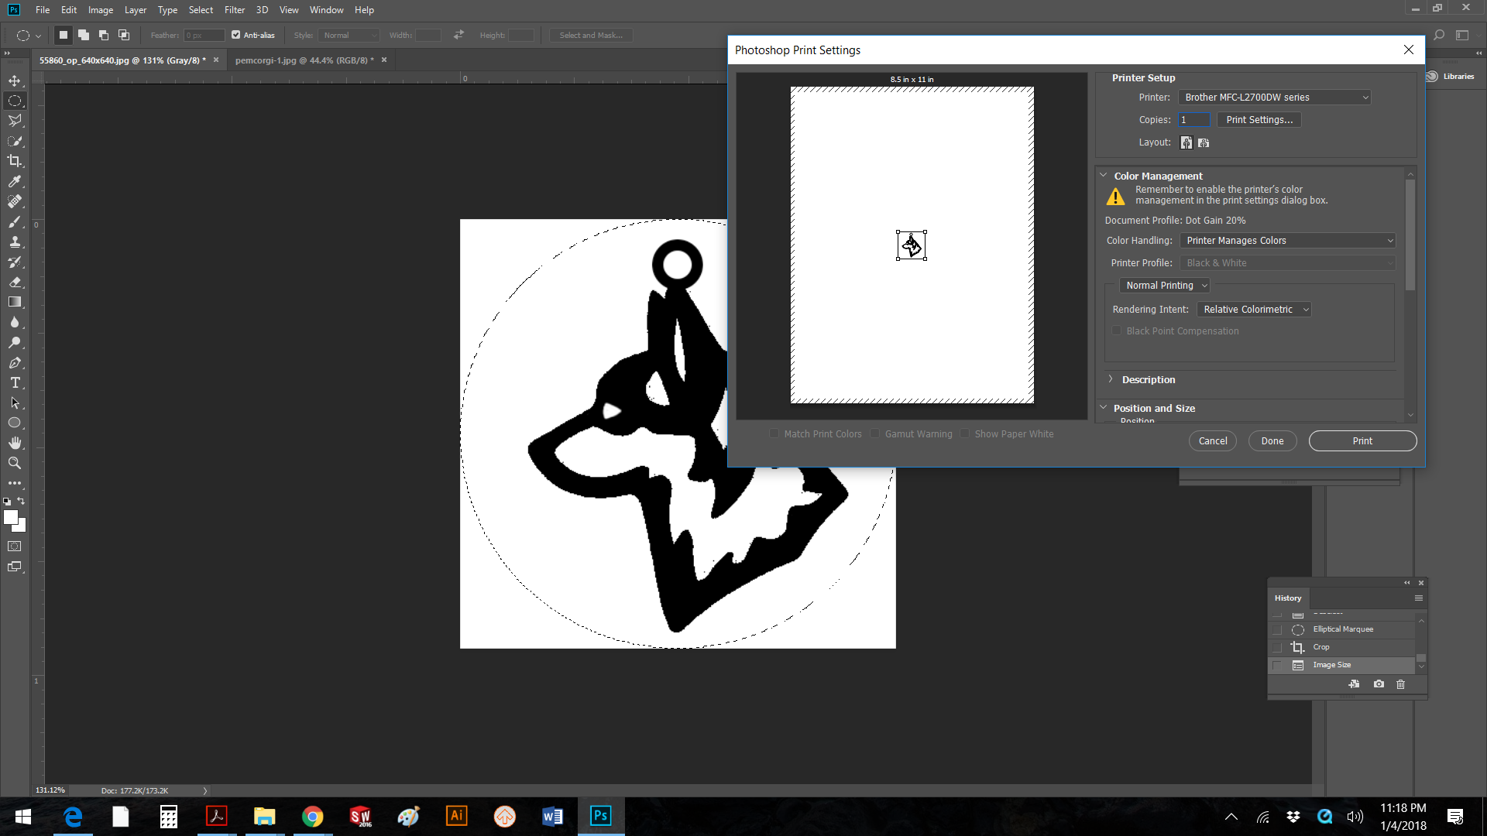Choose the Zoom tool
The width and height of the screenshot is (1487, 836).
click(x=14, y=463)
